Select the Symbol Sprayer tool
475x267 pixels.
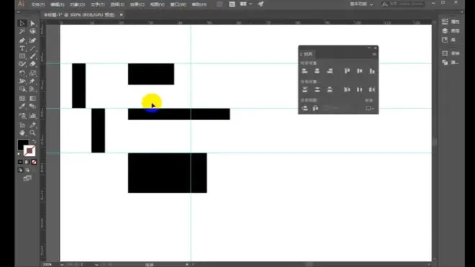22,116
